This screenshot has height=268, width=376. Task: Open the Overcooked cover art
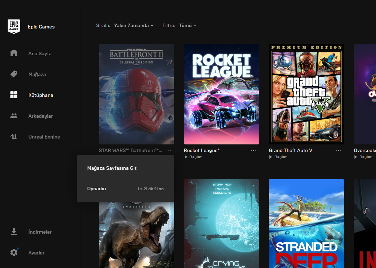365,94
